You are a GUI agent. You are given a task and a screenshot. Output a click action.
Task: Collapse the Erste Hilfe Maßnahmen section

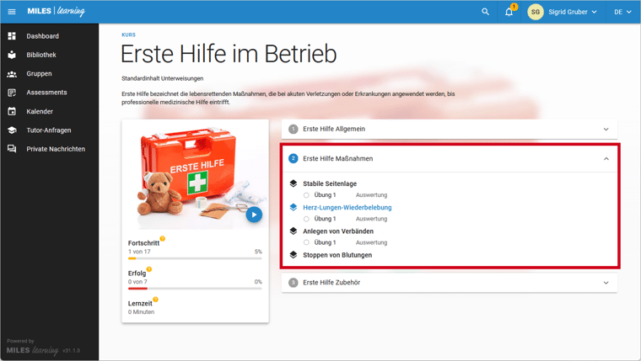tap(606, 158)
